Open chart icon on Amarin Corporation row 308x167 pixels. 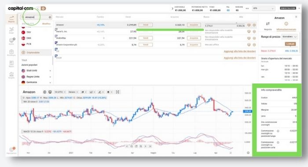click(x=249, y=45)
